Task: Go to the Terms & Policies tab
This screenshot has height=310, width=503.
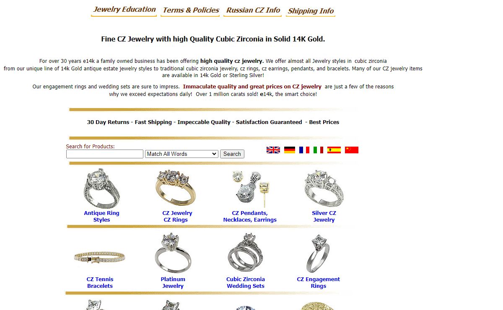Action: coord(191,10)
